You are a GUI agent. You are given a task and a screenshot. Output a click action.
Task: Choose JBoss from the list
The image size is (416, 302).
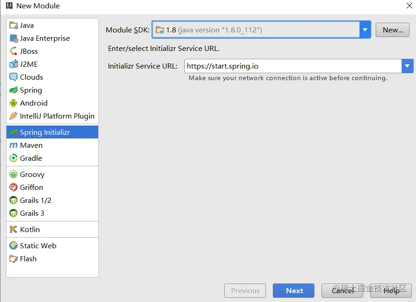tap(52, 51)
